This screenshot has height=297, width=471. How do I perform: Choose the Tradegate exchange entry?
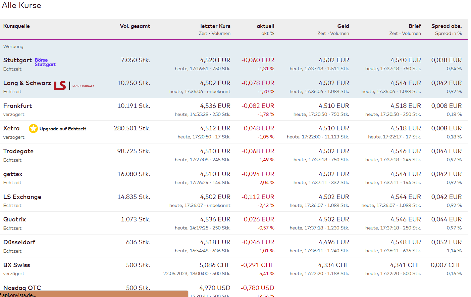point(18,151)
